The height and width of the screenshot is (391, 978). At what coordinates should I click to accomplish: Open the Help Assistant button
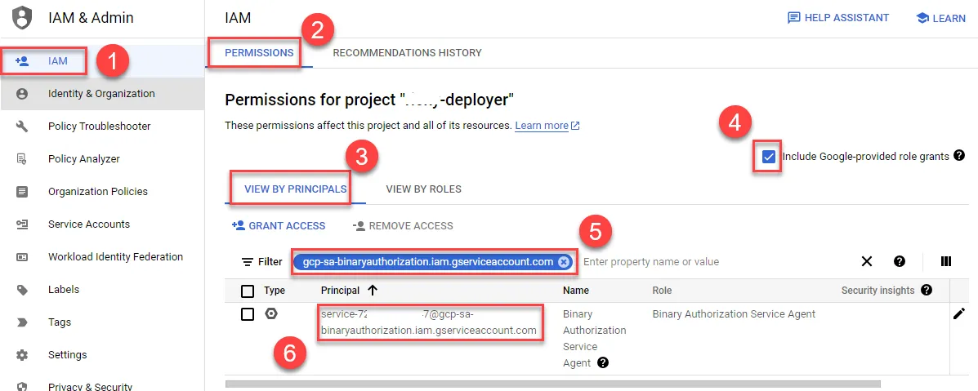tap(838, 17)
